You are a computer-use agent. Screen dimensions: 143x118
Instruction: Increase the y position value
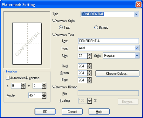coord(44,84)
